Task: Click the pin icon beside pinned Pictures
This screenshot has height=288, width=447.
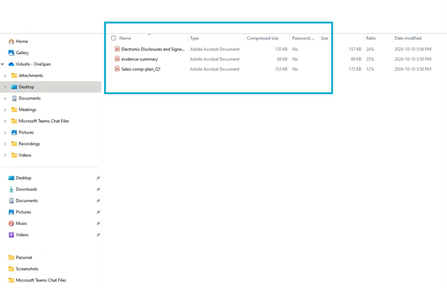Action: click(x=98, y=212)
